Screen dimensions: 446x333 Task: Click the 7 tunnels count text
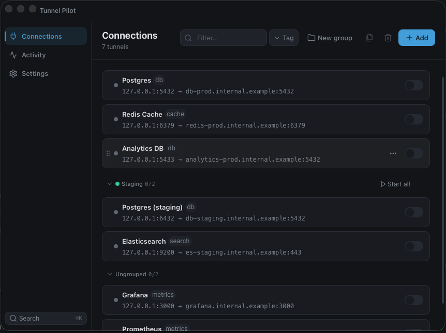point(115,47)
